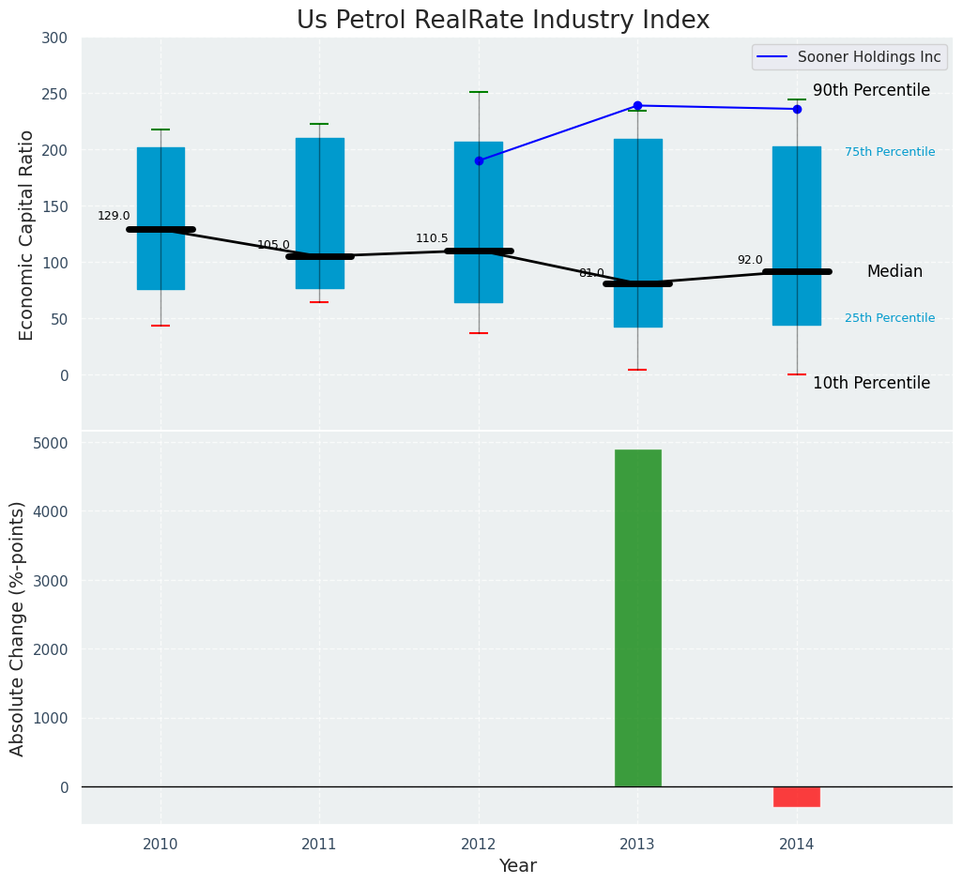The width and height of the screenshot is (963, 884).
Task: Select the Sooner Holdings 2012 data point
Action: 479,160
